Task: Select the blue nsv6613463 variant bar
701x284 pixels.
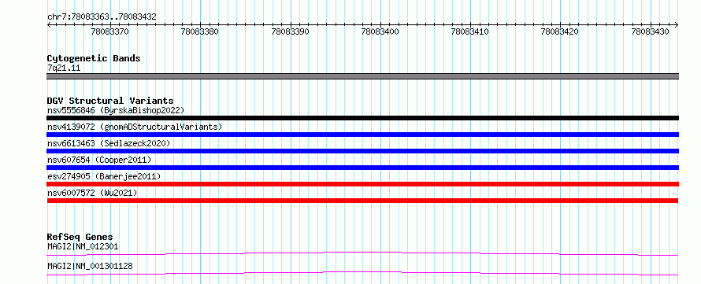Action: [362, 151]
